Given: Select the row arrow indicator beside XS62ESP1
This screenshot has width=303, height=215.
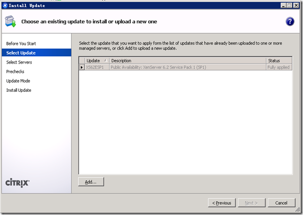Looking at the screenshot, I should pyautogui.click(x=82, y=67).
